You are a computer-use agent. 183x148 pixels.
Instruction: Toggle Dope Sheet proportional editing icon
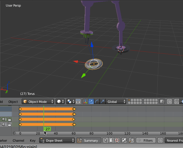160,140
